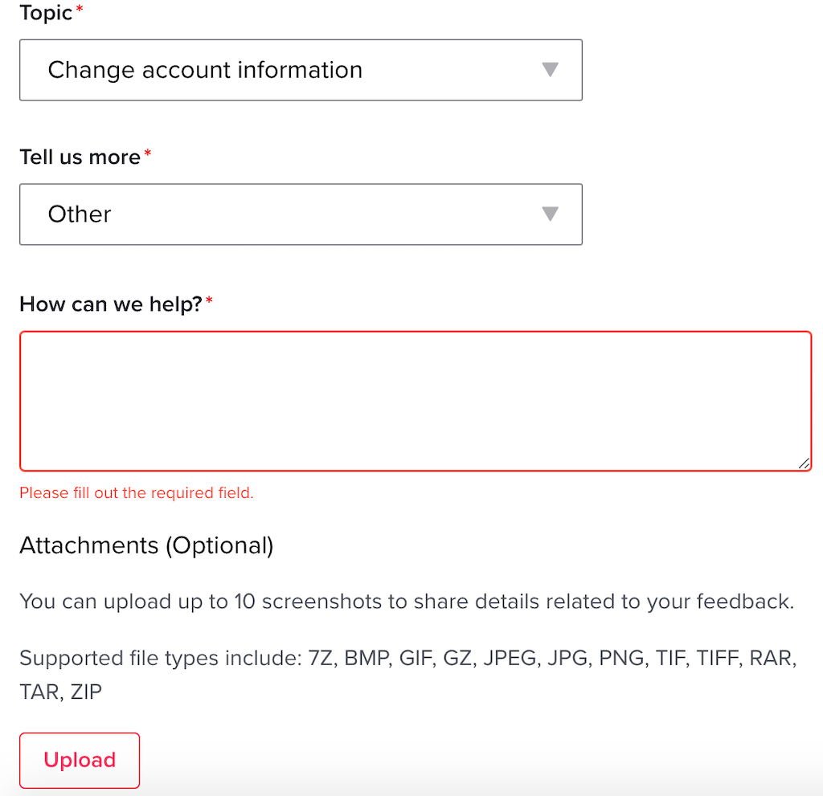Screen dimensions: 823x796
Task: Click the How can we help label
Action: 110,304
